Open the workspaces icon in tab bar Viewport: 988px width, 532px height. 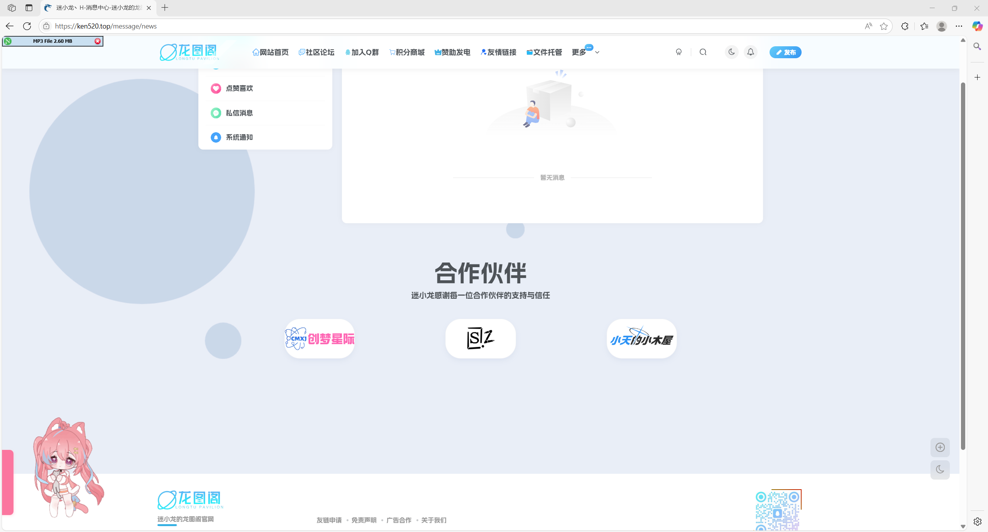click(x=12, y=8)
